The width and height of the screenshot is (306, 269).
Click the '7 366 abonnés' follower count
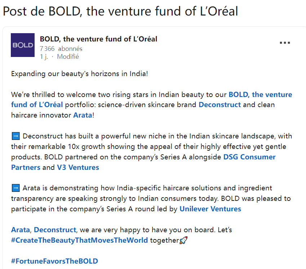click(61, 48)
